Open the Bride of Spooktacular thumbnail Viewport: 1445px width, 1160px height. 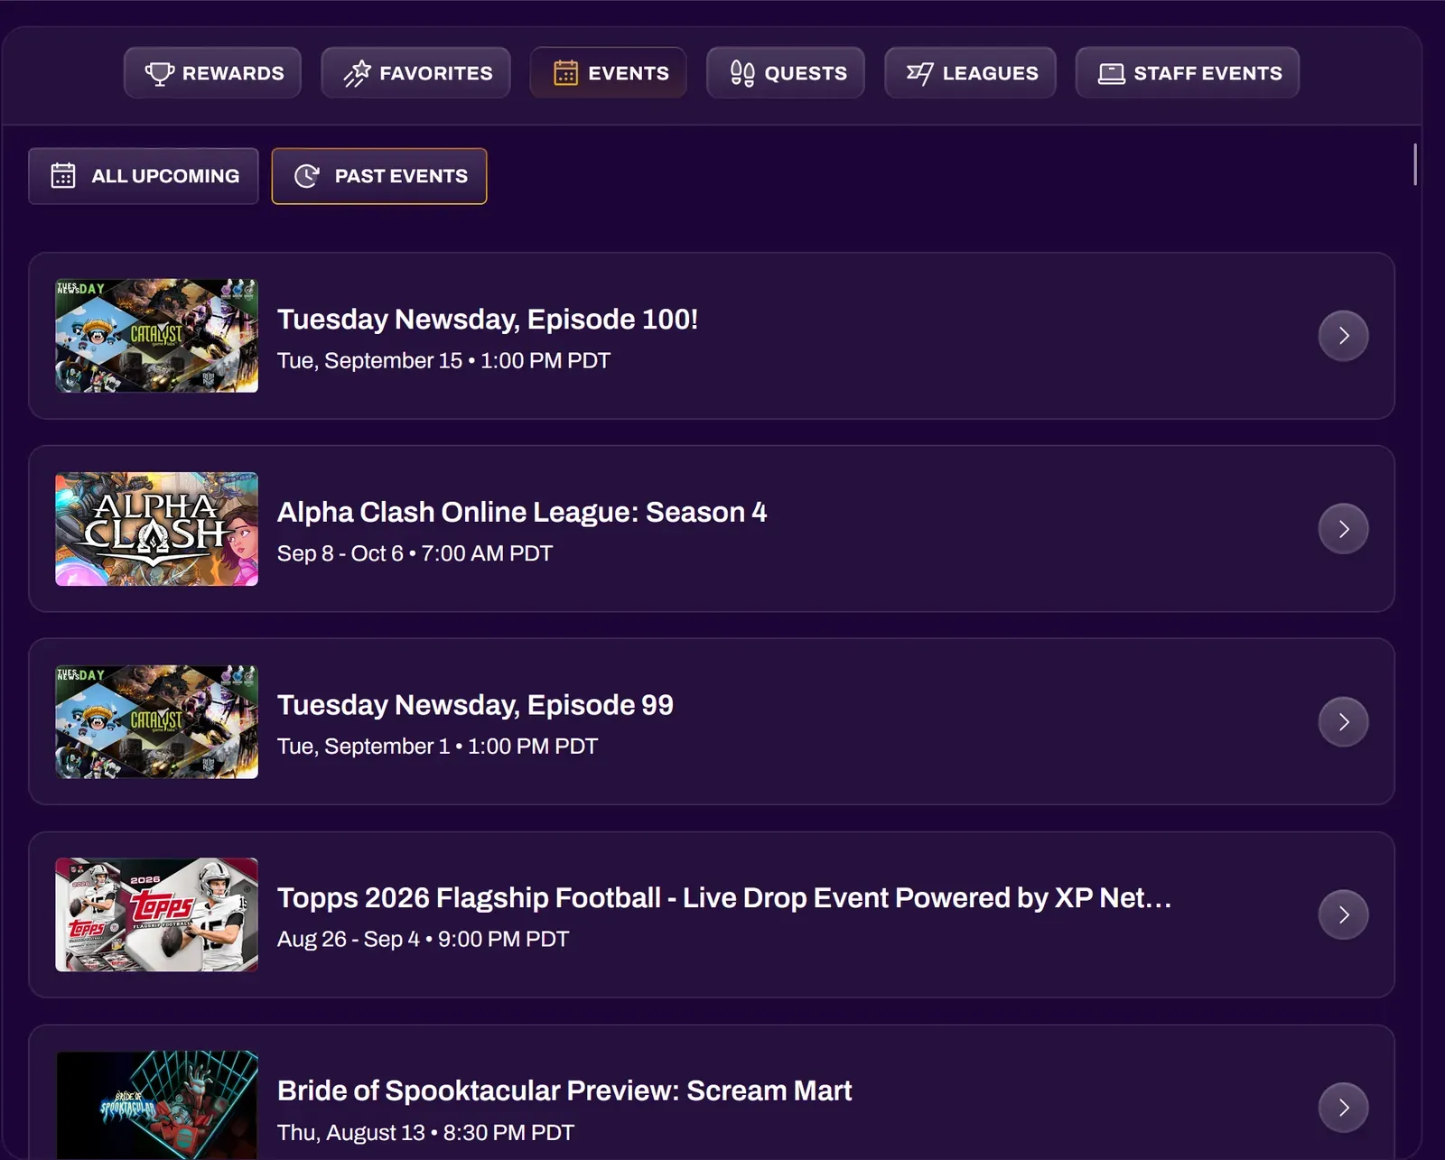pyautogui.click(x=157, y=1105)
